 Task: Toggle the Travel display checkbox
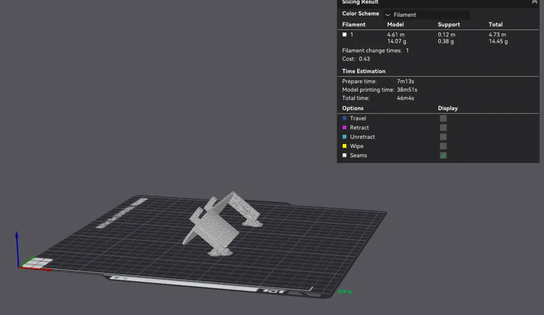(443, 118)
